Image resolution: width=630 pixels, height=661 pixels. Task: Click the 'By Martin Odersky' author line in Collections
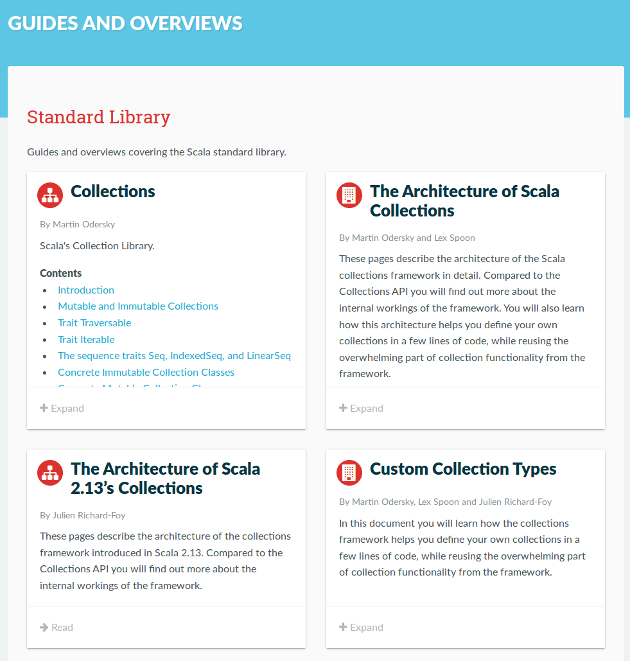pos(78,224)
